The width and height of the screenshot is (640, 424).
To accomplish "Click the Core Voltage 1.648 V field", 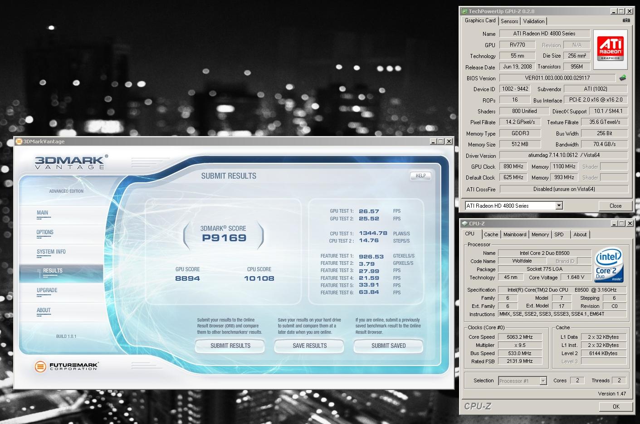I will (x=575, y=277).
